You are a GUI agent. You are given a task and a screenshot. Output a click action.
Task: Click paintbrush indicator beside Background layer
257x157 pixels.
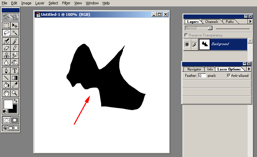click(195, 44)
